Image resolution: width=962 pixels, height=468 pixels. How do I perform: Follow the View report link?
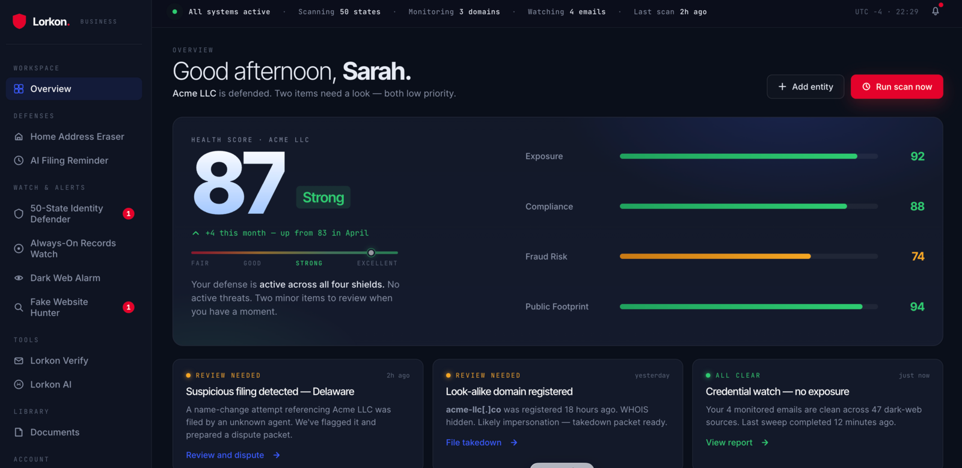tap(737, 443)
